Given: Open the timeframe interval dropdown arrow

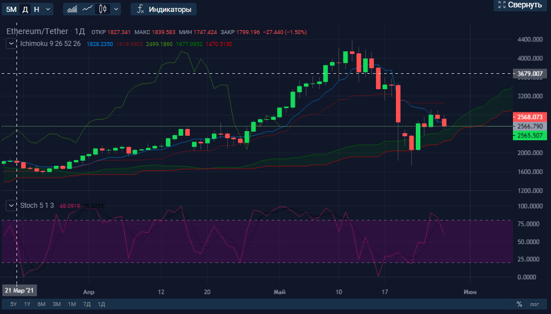Looking at the screenshot, I should 48,9.
